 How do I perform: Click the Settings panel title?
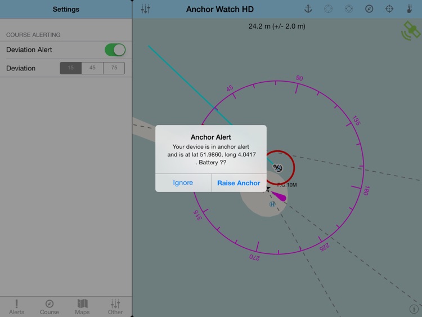66,9
